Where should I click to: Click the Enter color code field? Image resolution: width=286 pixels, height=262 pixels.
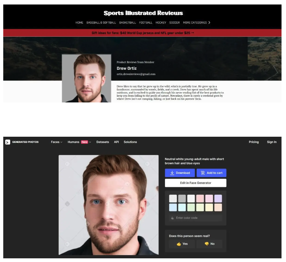click(198, 218)
